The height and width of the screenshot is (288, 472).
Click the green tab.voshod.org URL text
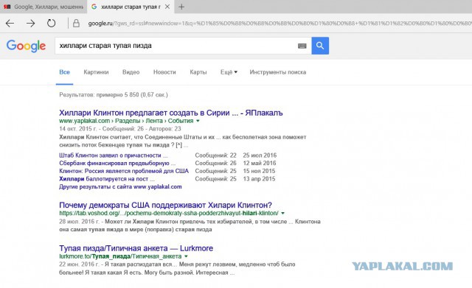(169, 213)
